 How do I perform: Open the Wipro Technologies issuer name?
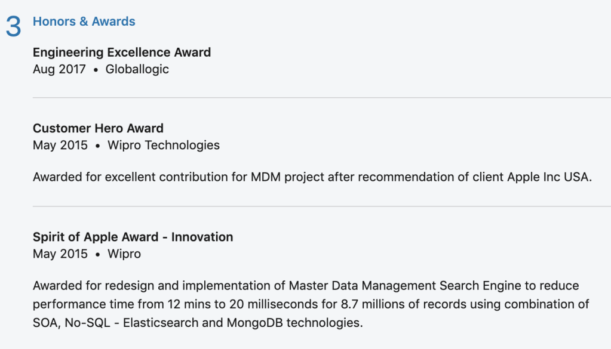coord(163,145)
